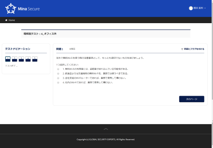Click the scroll-to-top chevron in footer
The image size is (213, 148).
106,129
